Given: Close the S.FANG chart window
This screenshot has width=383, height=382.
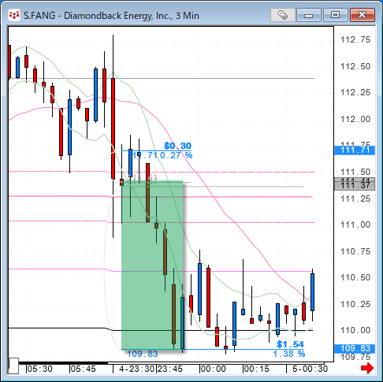Looking at the screenshot, I should pyautogui.click(x=363, y=15).
